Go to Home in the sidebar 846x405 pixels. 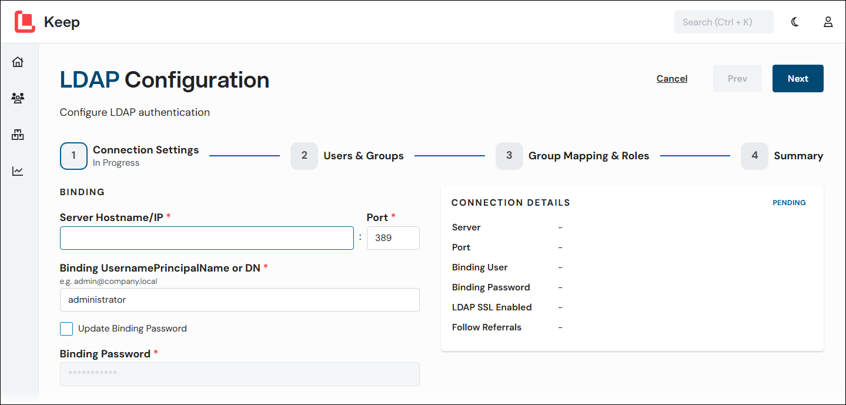(x=18, y=62)
